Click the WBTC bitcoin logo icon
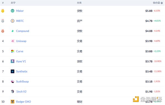 13,21
